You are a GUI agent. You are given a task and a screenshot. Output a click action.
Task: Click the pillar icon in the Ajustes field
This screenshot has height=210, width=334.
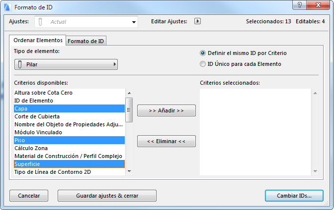(40, 22)
